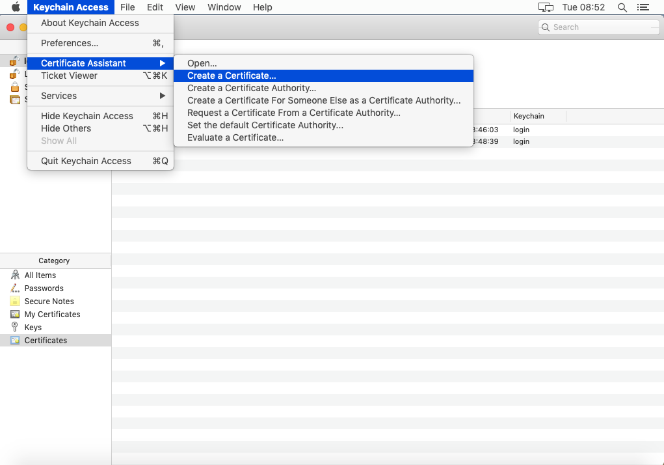Click the My Certificates badge icon
The height and width of the screenshot is (465, 664).
pyautogui.click(x=16, y=314)
